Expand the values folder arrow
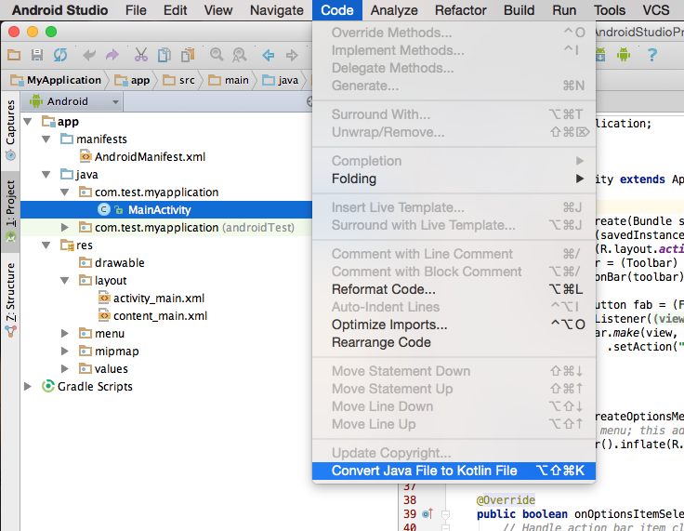Image resolution: width=684 pixels, height=531 pixels. click(64, 369)
